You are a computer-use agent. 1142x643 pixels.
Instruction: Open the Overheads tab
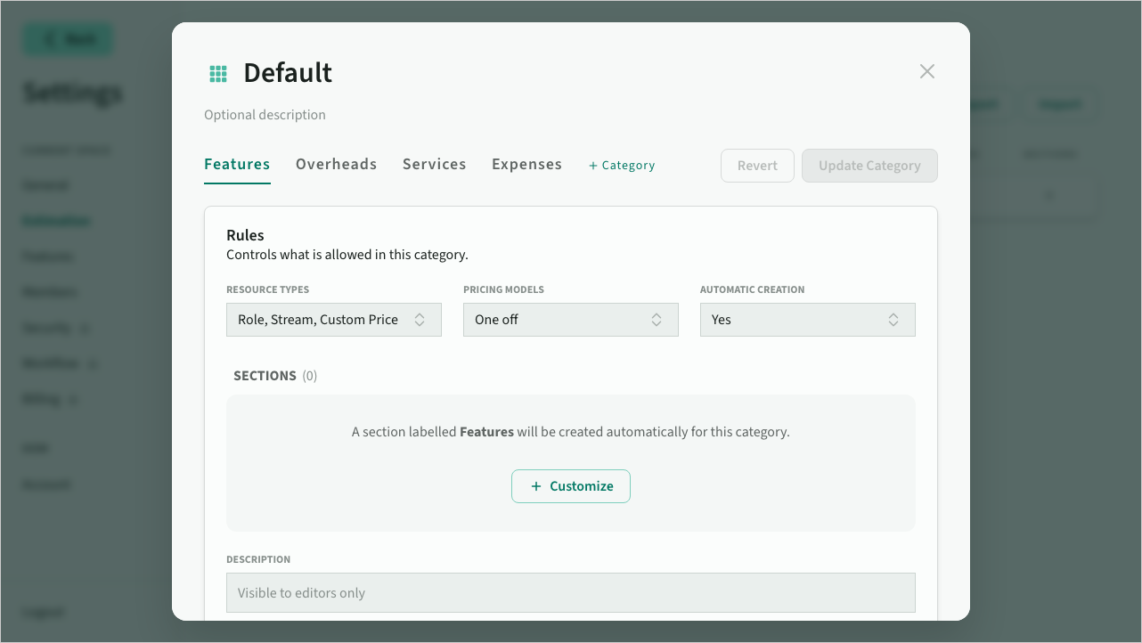pos(336,165)
